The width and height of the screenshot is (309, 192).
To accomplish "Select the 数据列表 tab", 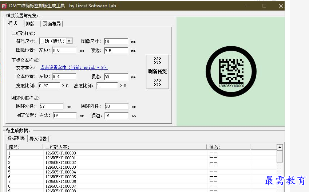I will (x=16, y=138).
